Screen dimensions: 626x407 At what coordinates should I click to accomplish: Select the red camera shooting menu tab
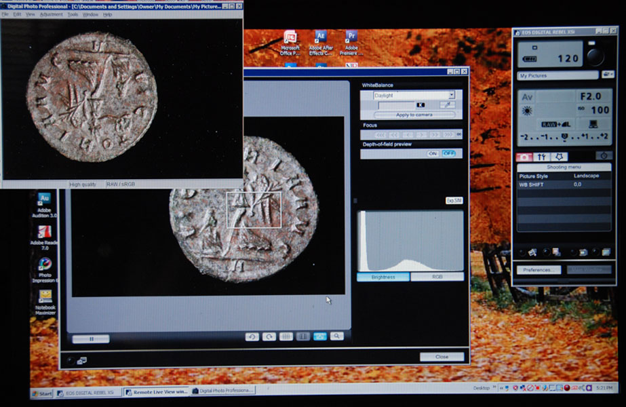click(x=524, y=157)
